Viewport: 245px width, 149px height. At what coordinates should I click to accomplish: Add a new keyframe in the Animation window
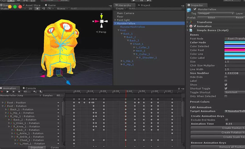point(35,92)
